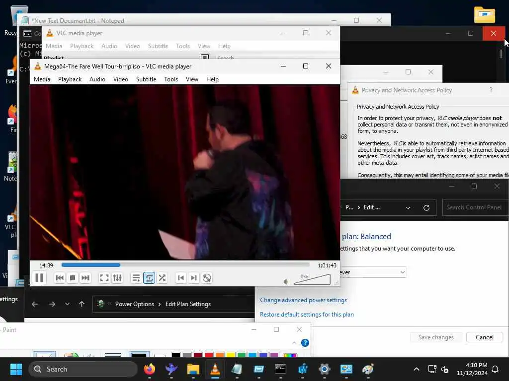Click the VLC icon on the taskbar

point(215,369)
